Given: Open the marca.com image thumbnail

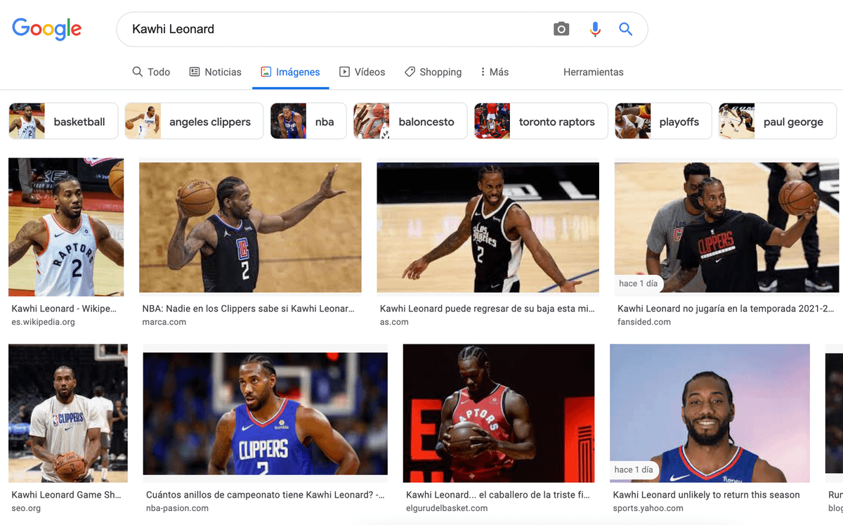Looking at the screenshot, I should tap(250, 227).
